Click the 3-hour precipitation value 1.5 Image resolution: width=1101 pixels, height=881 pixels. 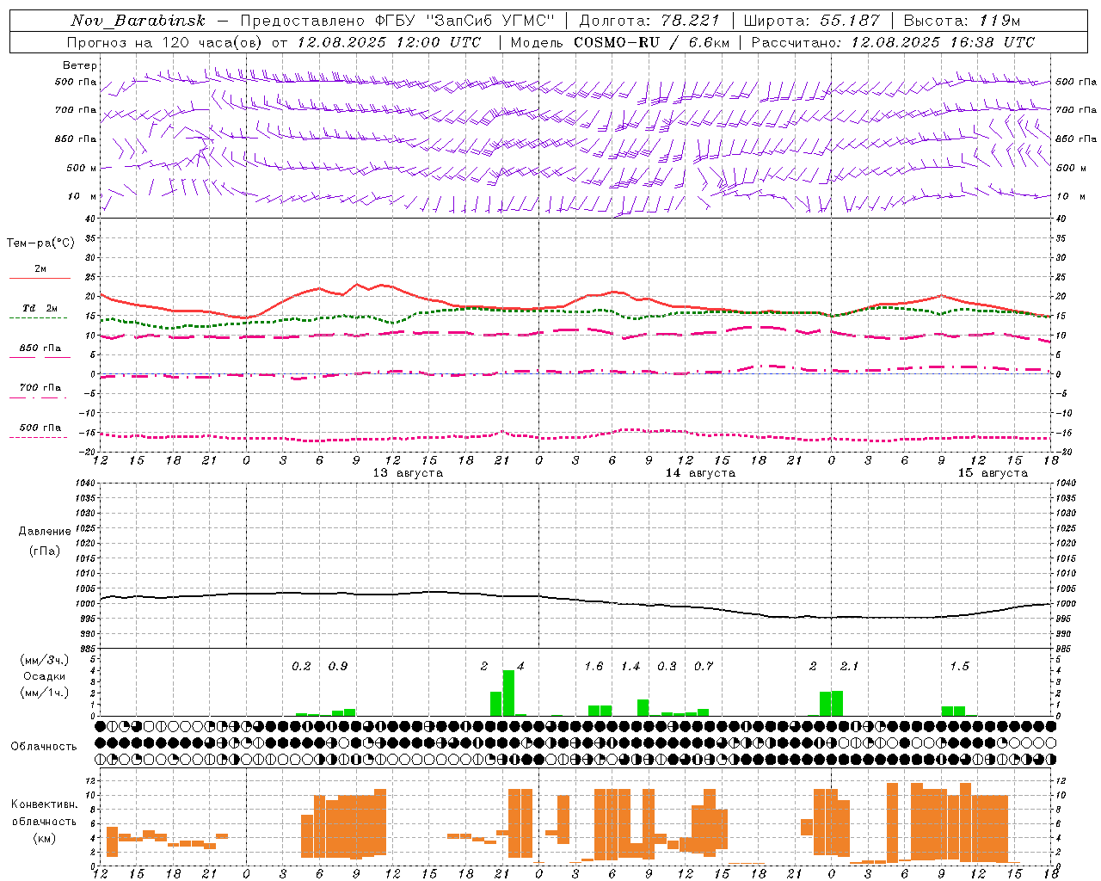click(x=959, y=666)
